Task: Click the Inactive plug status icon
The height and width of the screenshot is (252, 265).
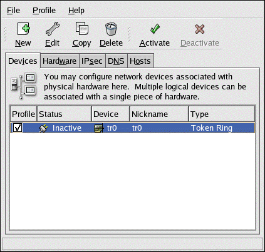Action: [x=43, y=128]
